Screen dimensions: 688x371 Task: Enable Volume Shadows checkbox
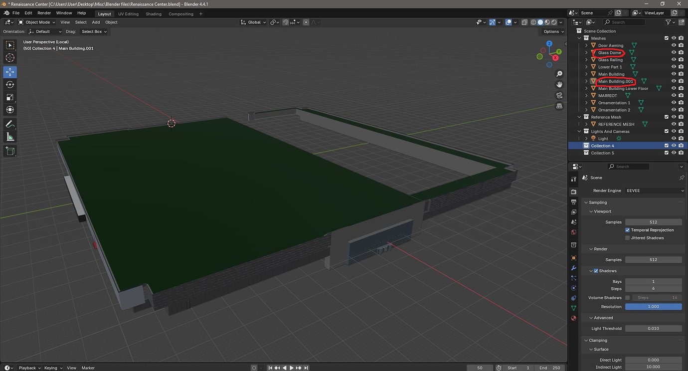(627, 298)
